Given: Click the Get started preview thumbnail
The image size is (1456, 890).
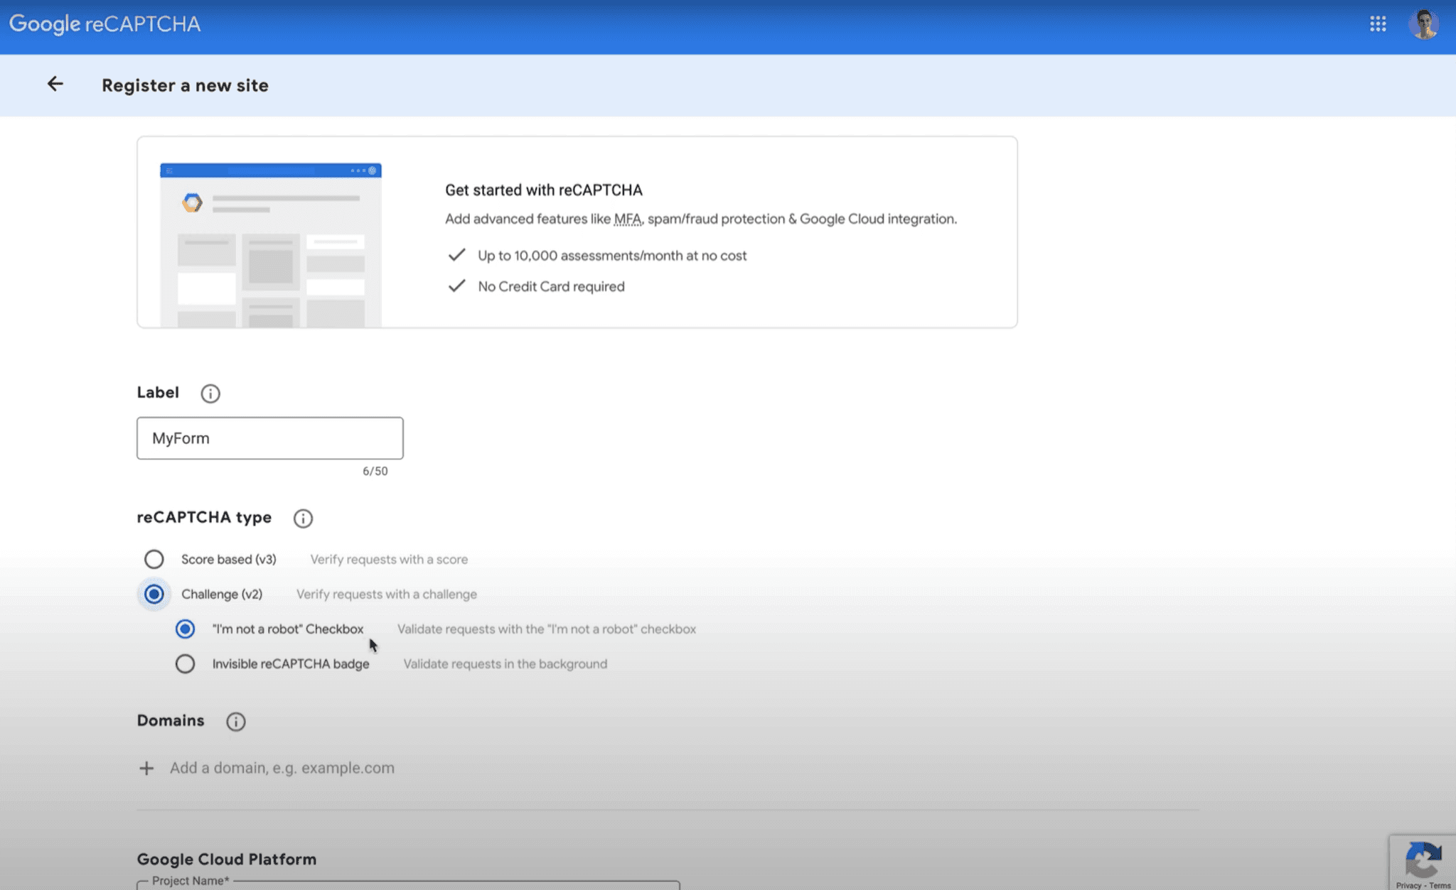Looking at the screenshot, I should click(x=270, y=245).
